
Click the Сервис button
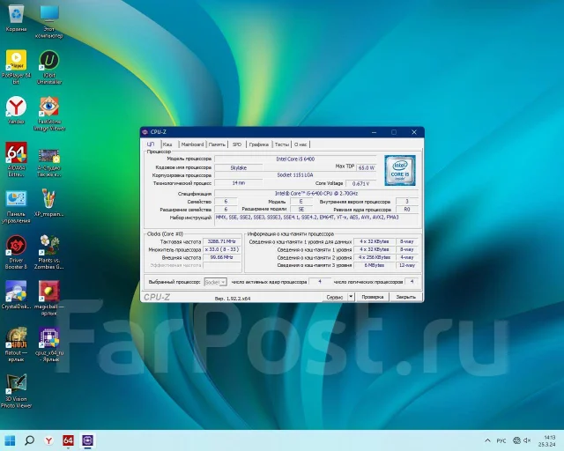pos(335,297)
